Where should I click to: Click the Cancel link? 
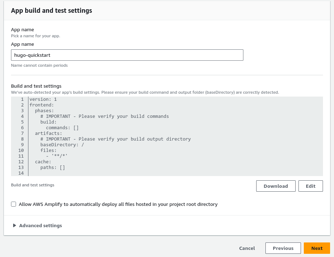pyautogui.click(x=247, y=248)
